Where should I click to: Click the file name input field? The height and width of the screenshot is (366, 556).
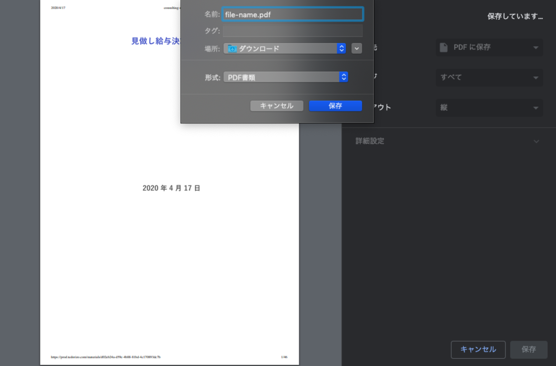(293, 15)
